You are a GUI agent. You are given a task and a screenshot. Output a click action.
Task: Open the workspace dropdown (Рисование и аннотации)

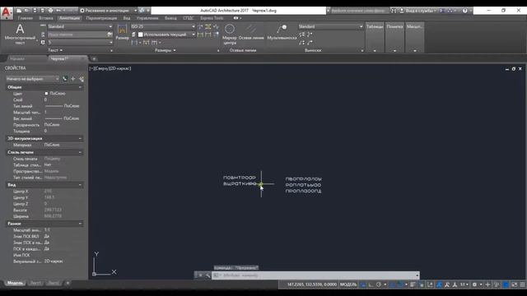[108, 11]
